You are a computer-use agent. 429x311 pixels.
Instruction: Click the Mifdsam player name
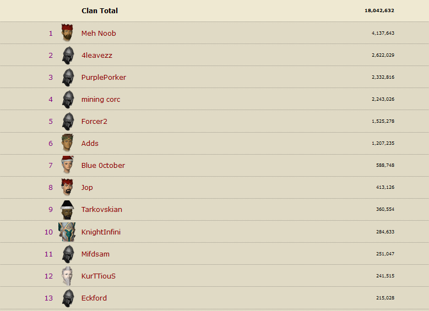pyautogui.click(x=95, y=254)
